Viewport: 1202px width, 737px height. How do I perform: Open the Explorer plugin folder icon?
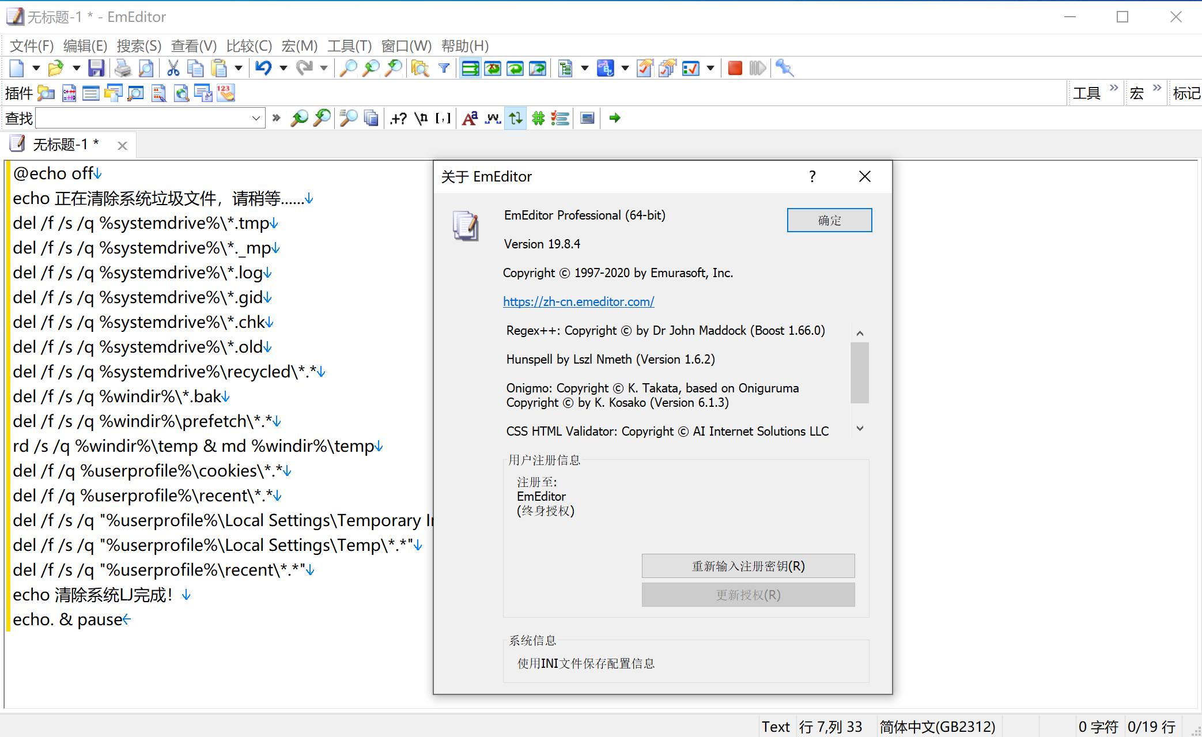click(x=46, y=93)
